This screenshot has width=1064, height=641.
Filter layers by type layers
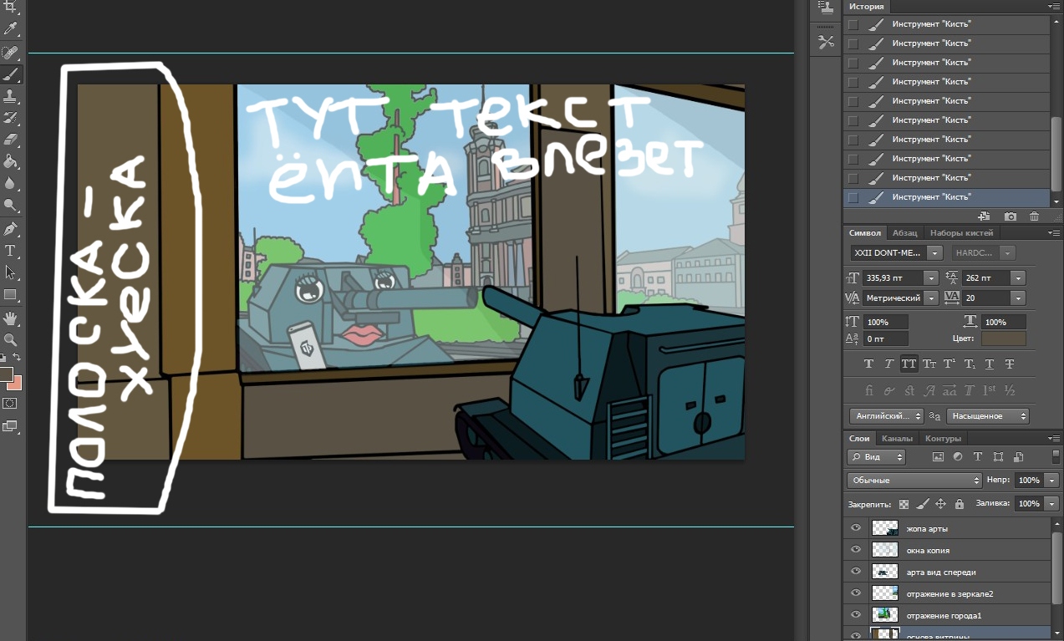(978, 457)
